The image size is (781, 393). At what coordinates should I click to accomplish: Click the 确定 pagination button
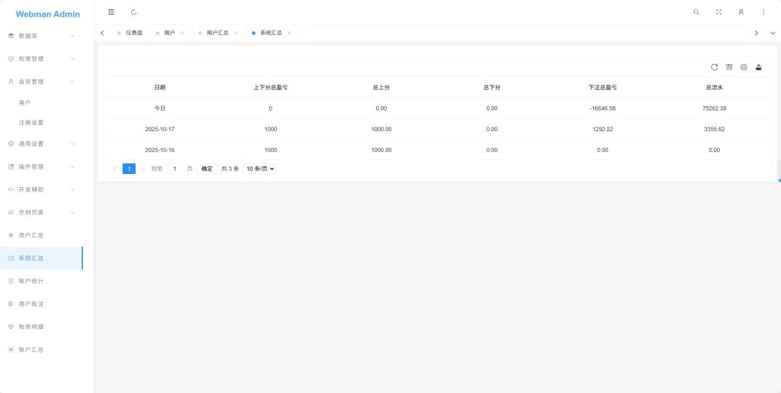pyautogui.click(x=207, y=169)
